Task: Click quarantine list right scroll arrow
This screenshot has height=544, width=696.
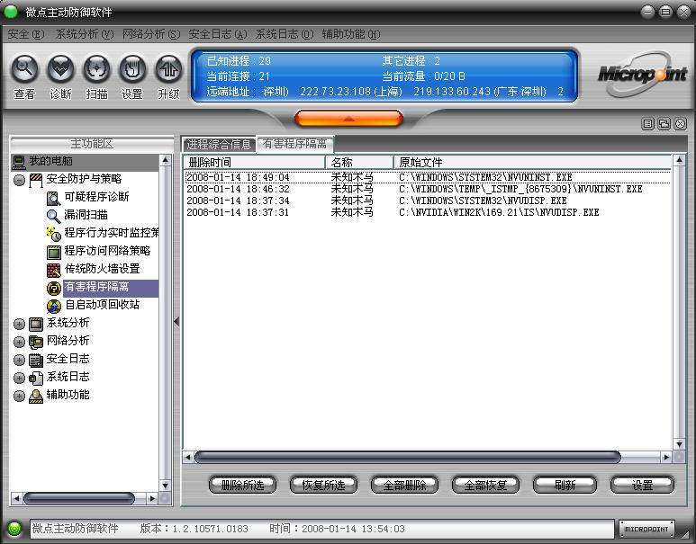Action: tap(665, 457)
